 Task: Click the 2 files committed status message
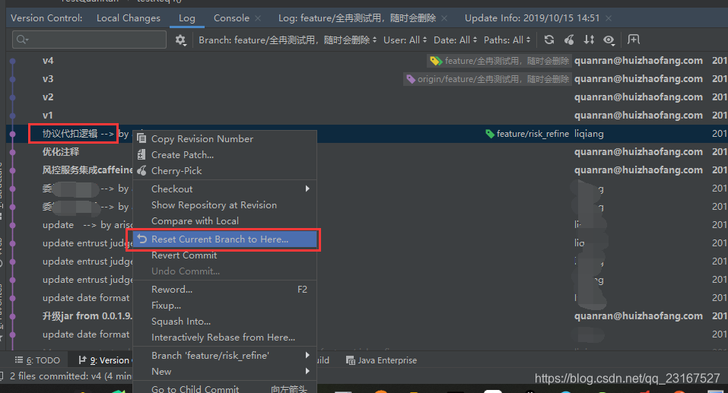(x=71, y=376)
